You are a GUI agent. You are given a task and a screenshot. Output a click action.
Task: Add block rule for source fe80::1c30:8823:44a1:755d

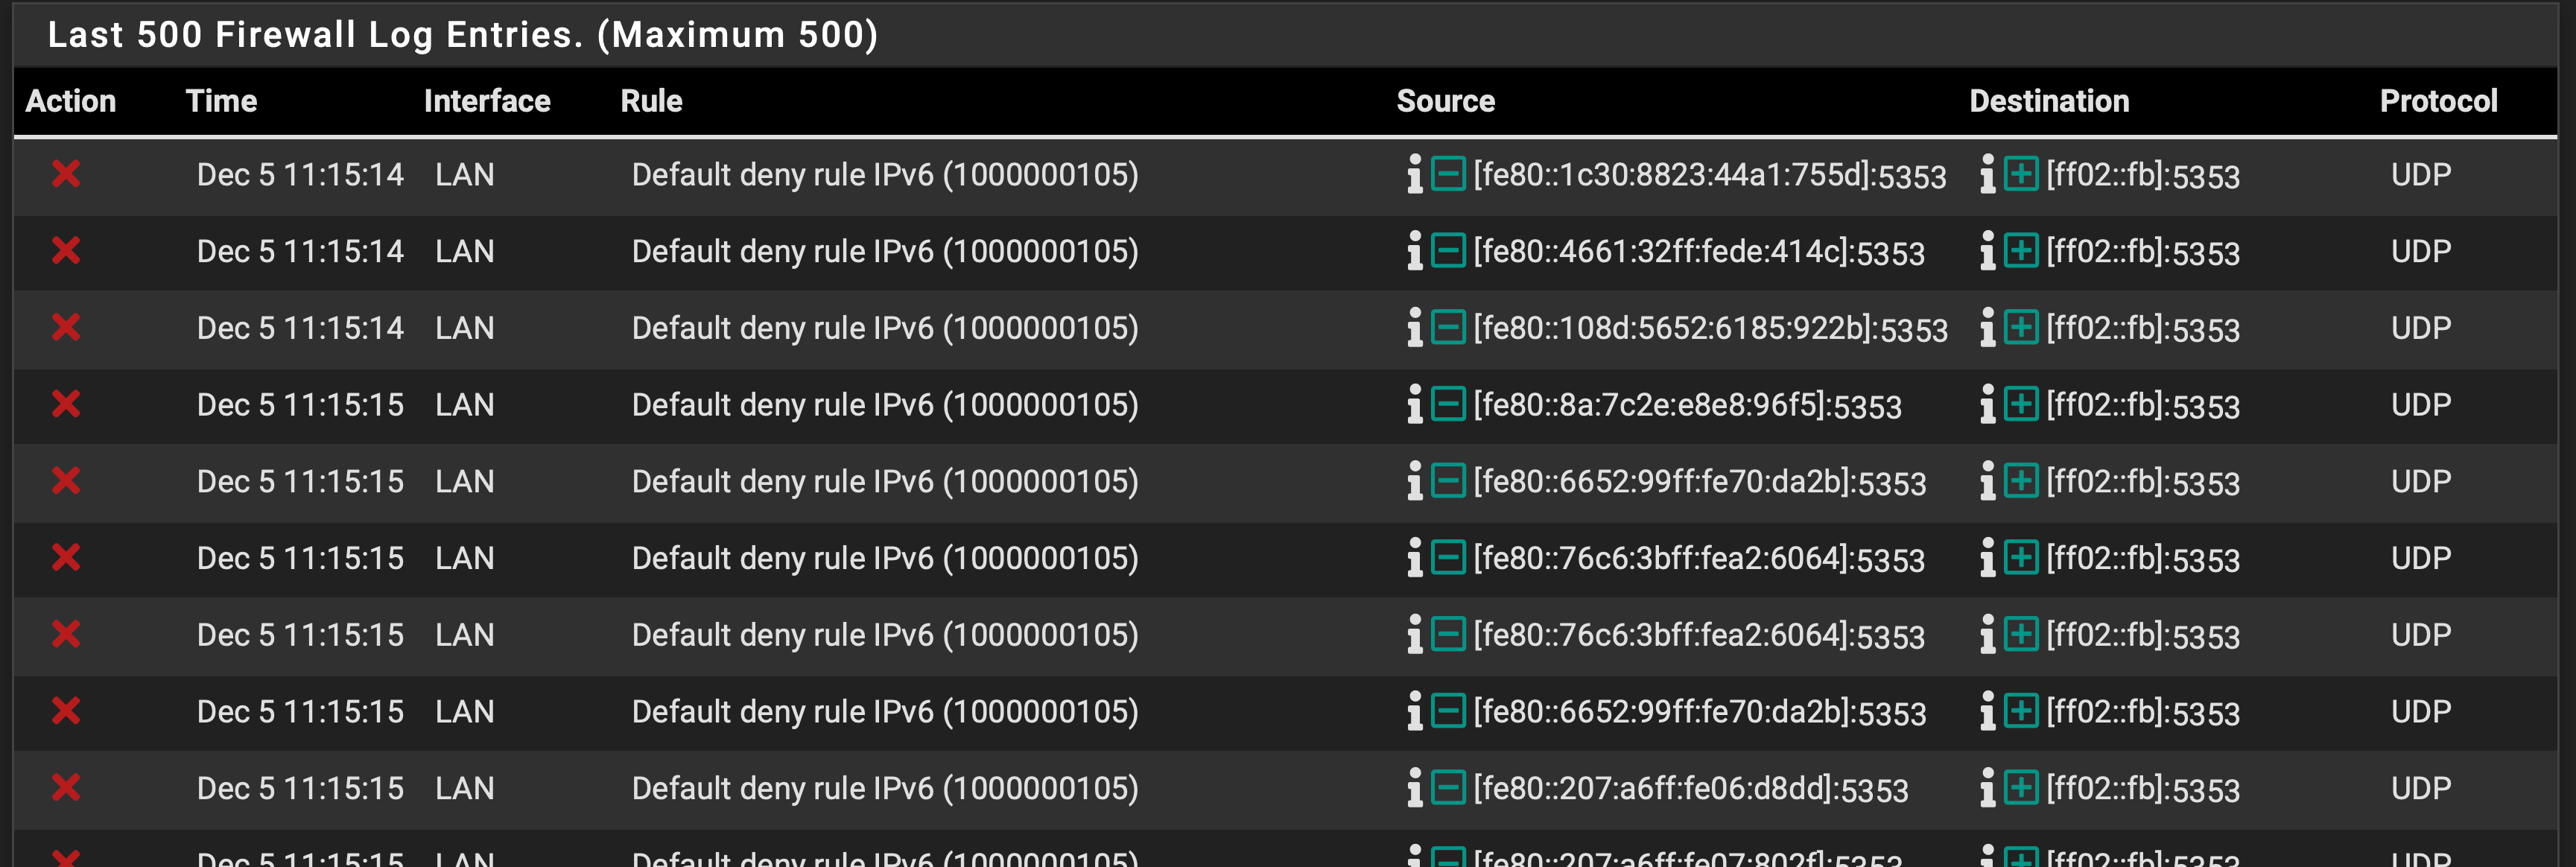pos(1448,174)
